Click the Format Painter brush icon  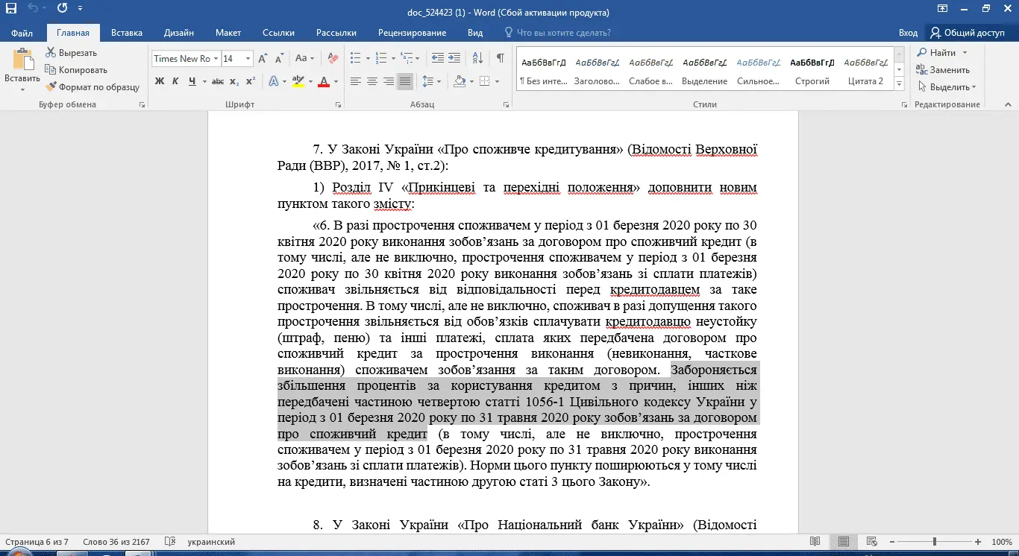coord(51,87)
